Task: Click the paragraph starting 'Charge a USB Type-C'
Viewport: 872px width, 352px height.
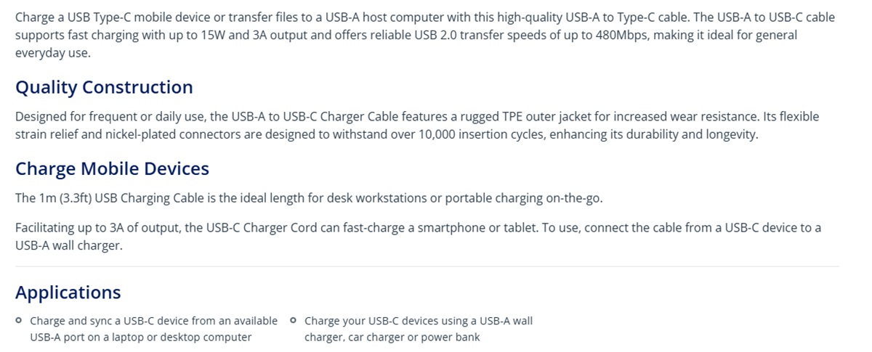Action: point(425,35)
